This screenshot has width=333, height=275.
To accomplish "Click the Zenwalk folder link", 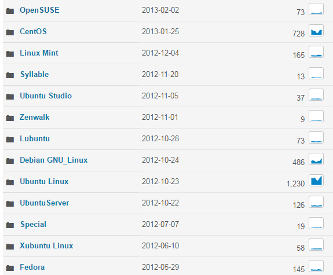I will coord(34,117).
